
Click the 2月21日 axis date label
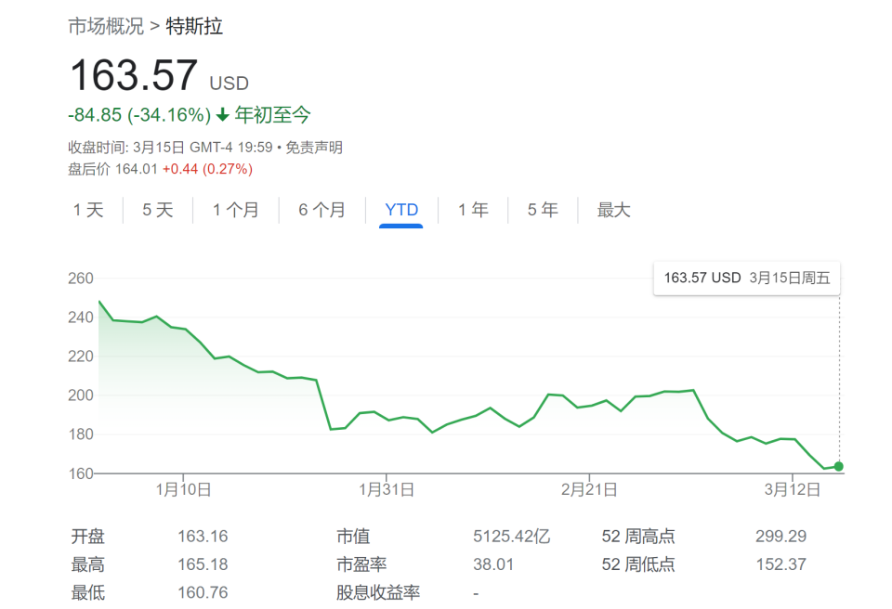click(589, 489)
